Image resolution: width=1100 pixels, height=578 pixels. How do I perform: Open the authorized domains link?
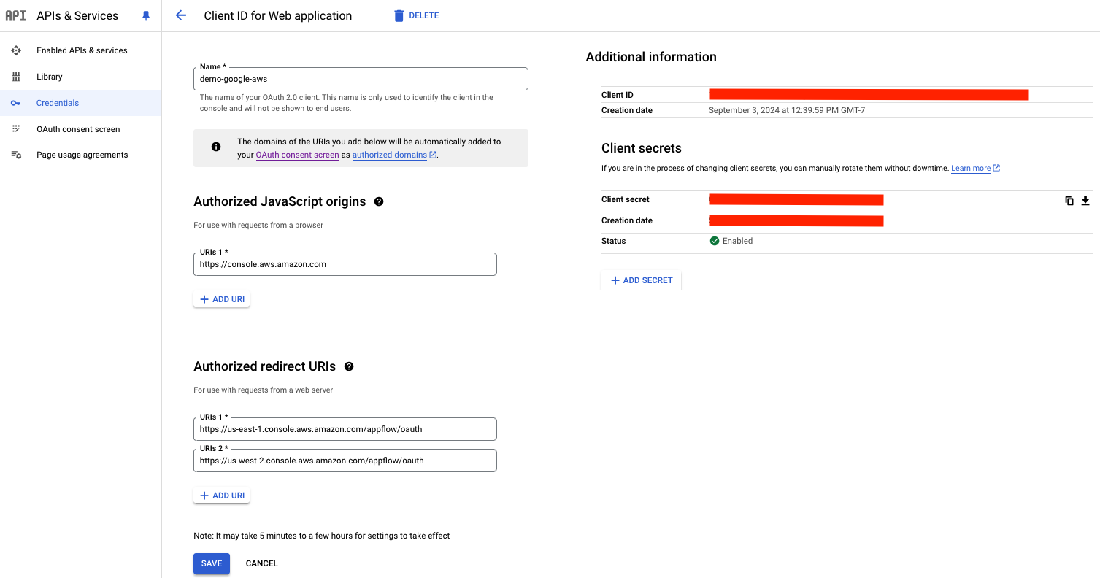(x=390, y=155)
